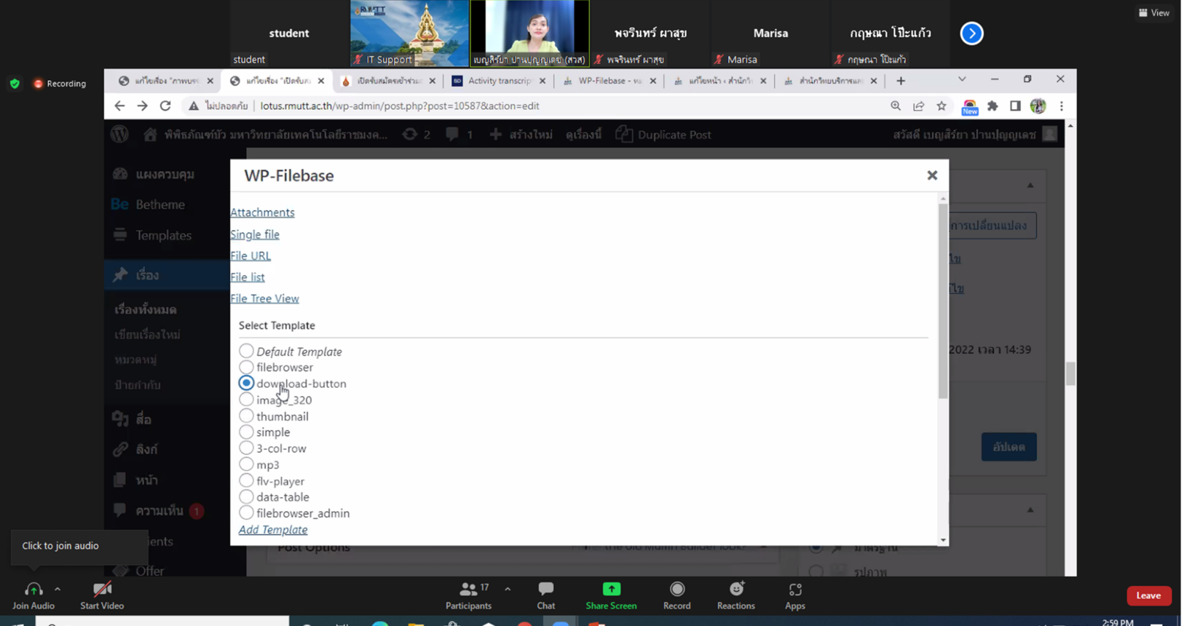The height and width of the screenshot is (626, 1187).
Task: Go back in Chrome browser
Action: [x=119, y=106]
